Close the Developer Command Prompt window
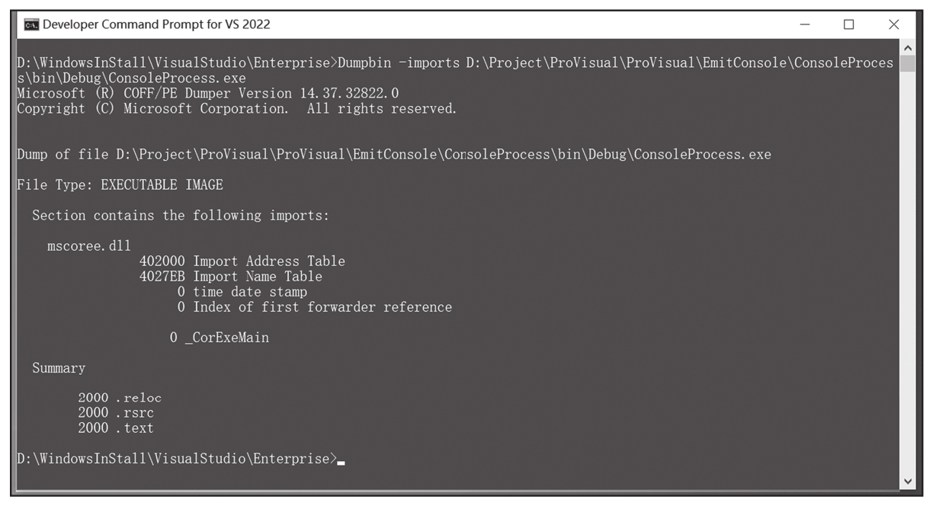This screenshot has height=506, width=933. pyautogui.click(x=894, y=24)
